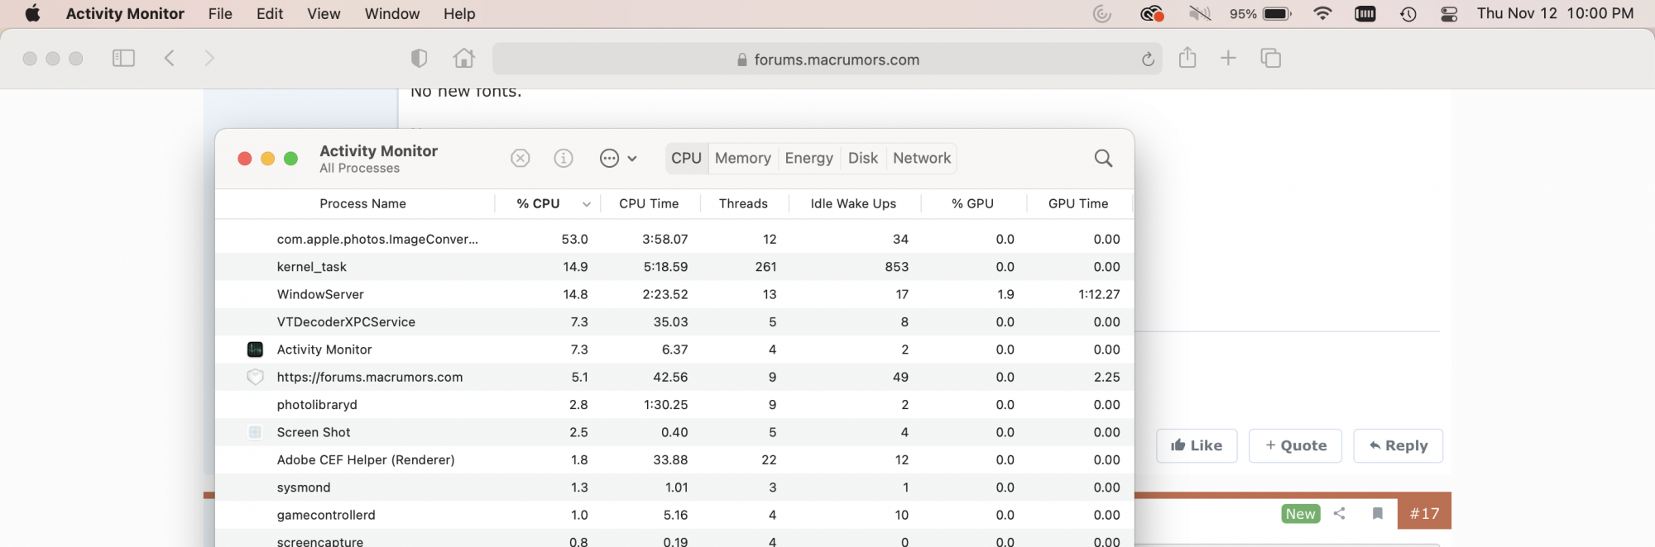The width and height of the screenshot is (1655, 547).
Task: Go to the Safari home page
Action: (x=464, y=58)
